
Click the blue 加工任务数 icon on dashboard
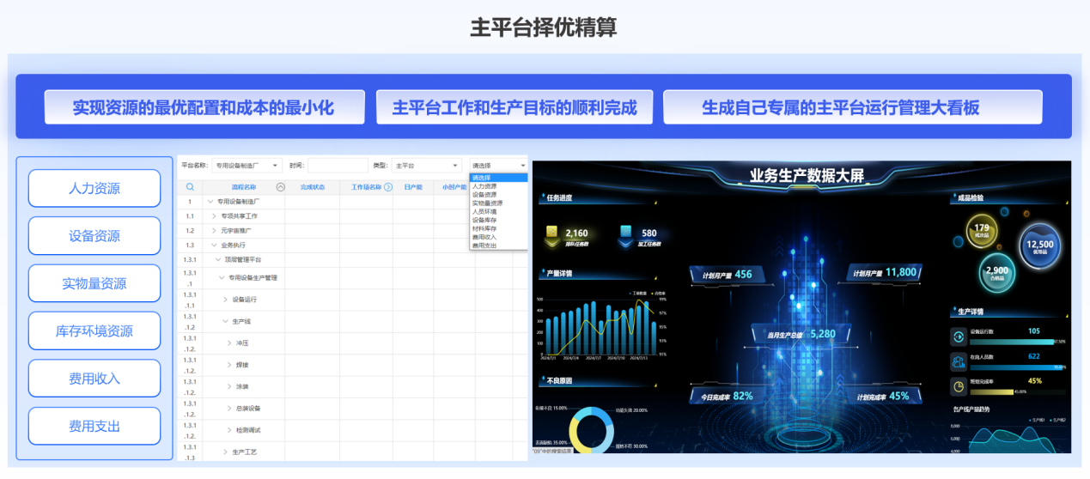[626, 233]
